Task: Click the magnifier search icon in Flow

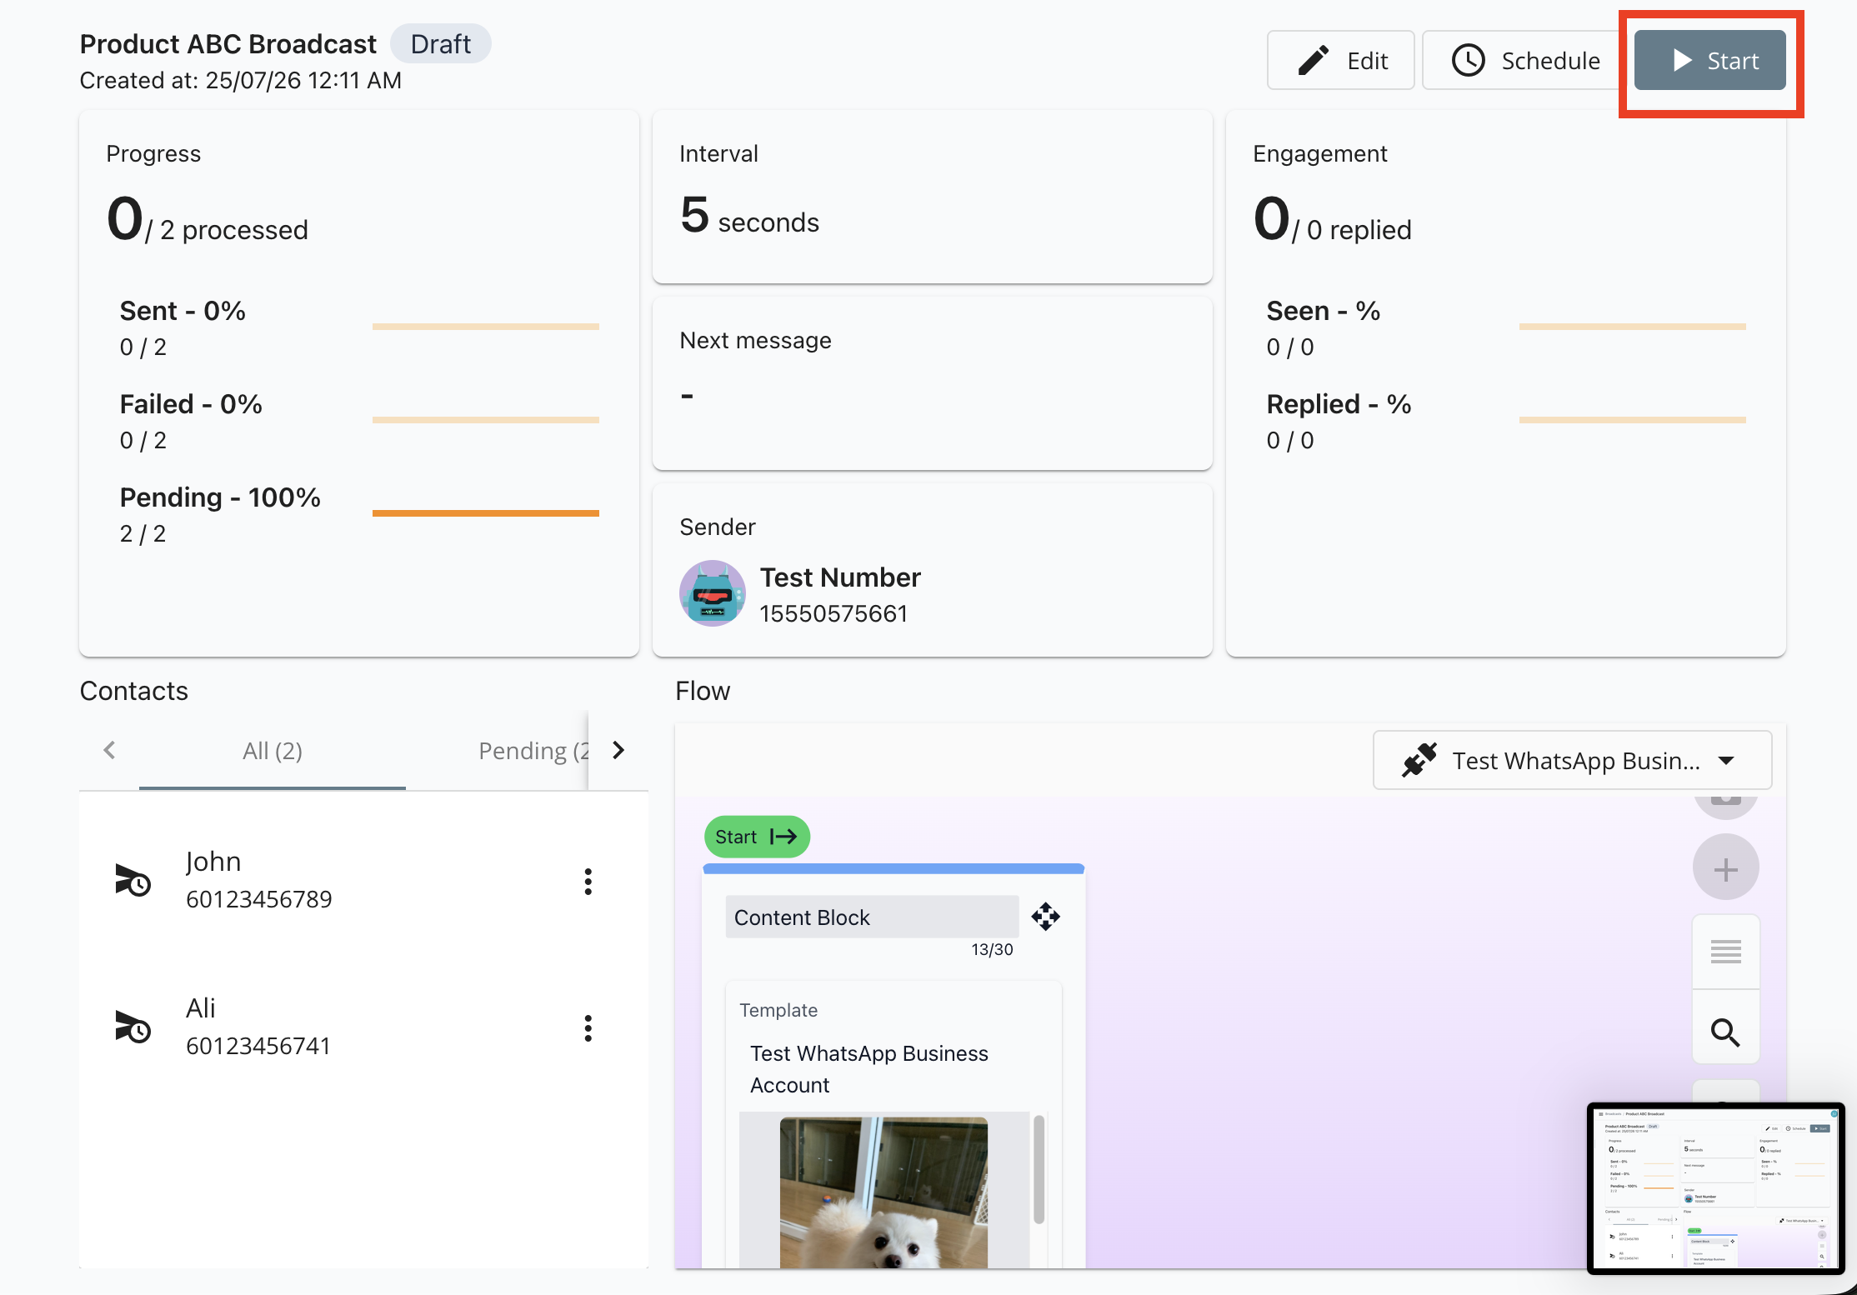Action: [x=1725, y=1032]
